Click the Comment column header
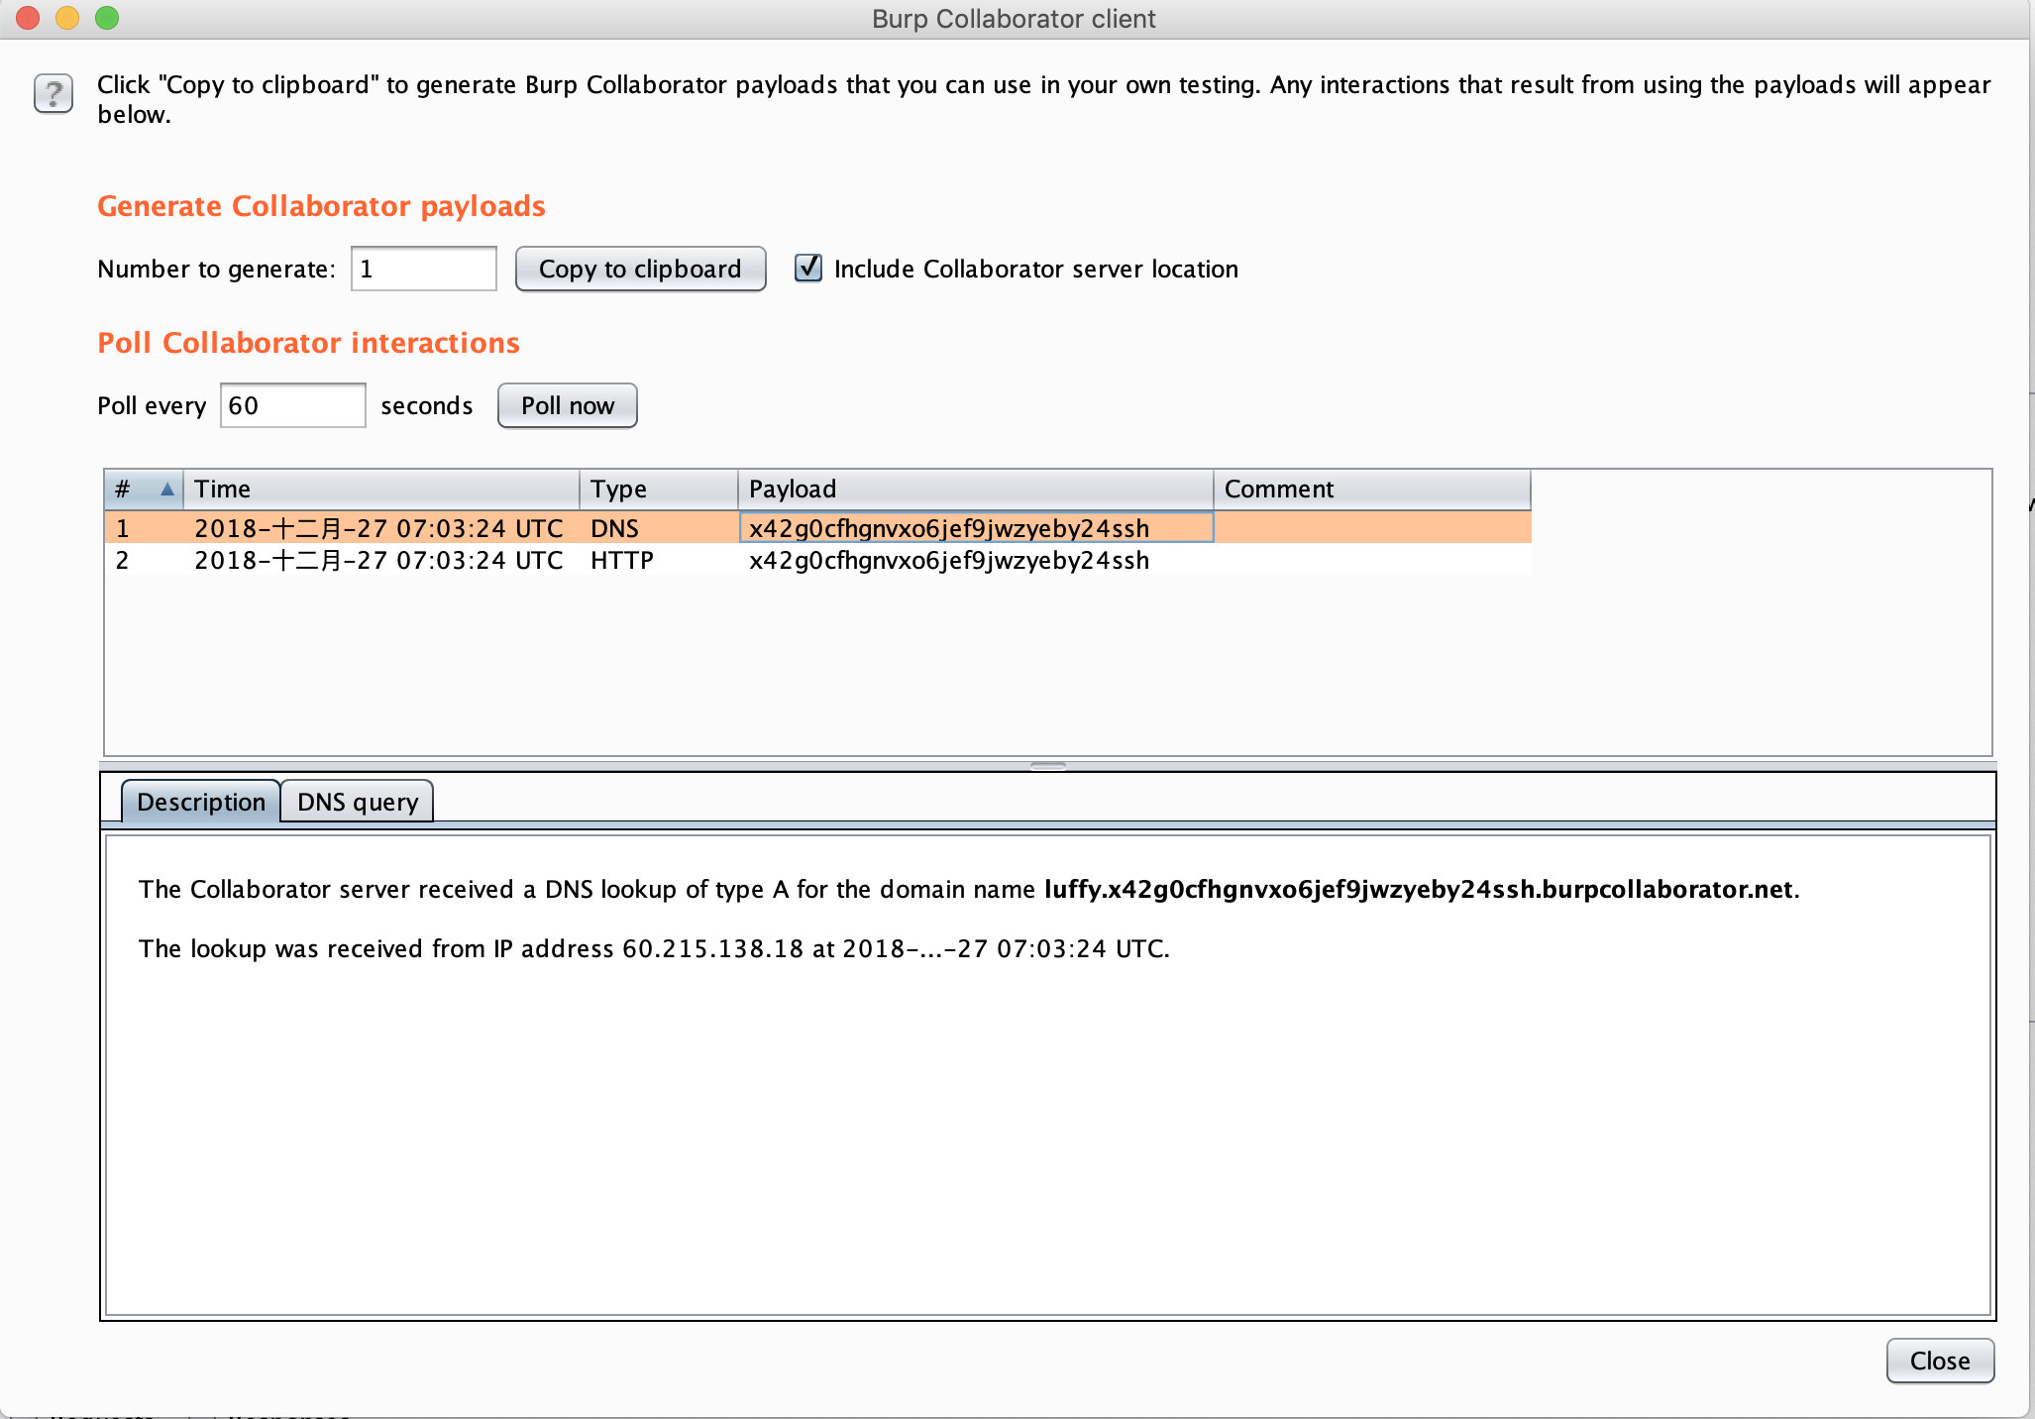2035x1419 pixels. pyautogui.click(x=1372, y=489)
